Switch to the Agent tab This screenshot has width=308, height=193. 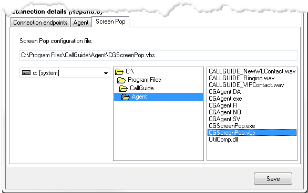81,23
